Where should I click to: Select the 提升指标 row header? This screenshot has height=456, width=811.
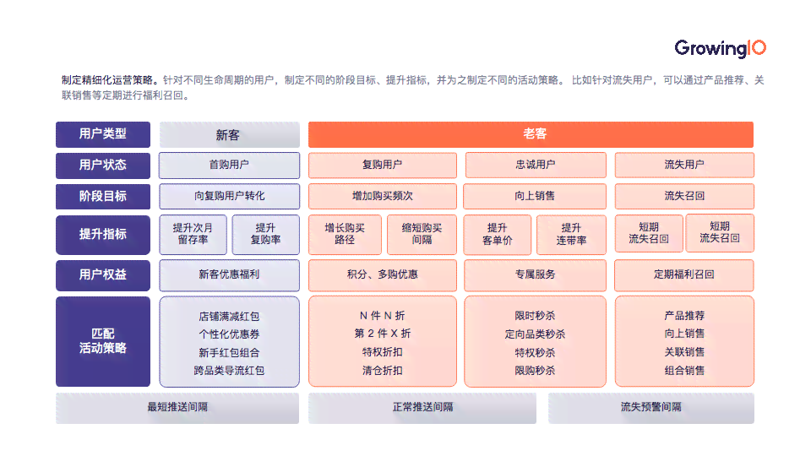(103, 235)
